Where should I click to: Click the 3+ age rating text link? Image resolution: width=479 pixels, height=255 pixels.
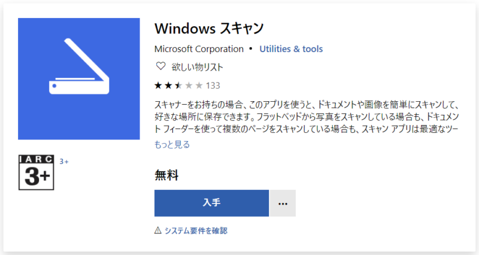64,162
